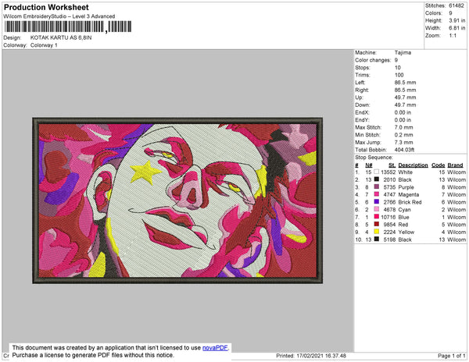Click the 'Magenta' description text
Image resolution: width=469 pixels, height=362 pixels.
[409, 194]
